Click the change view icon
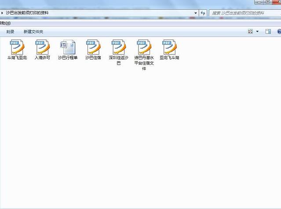The height and width of the screenshot is (209, 281). [251, 32]
